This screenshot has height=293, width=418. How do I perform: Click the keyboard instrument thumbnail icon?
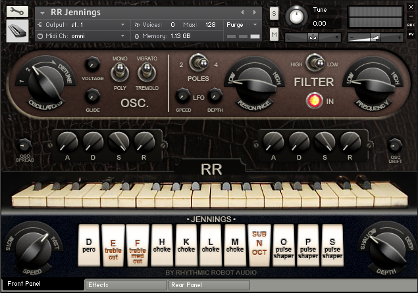(x=17, y=31)
